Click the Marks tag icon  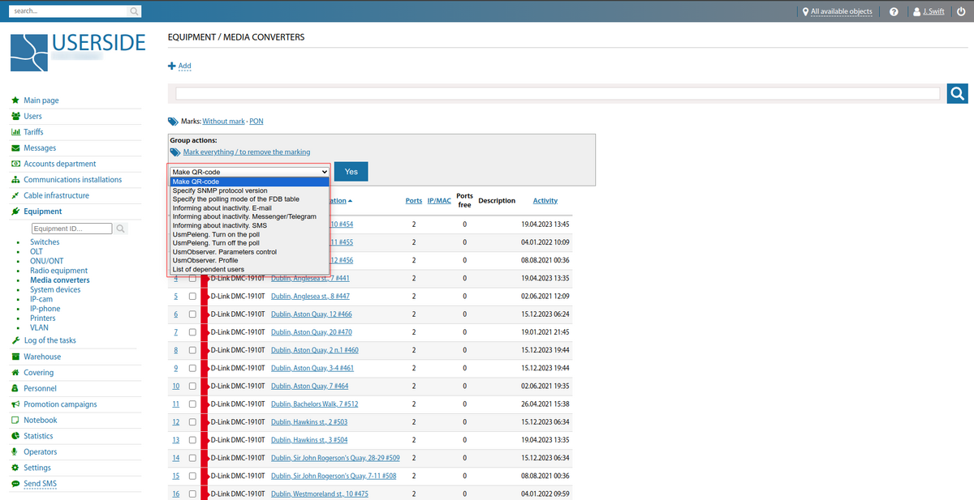click(173, 121)
